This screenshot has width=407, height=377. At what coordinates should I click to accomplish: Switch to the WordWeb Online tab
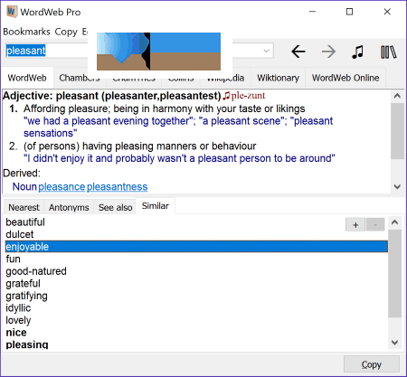coord(345,78)
